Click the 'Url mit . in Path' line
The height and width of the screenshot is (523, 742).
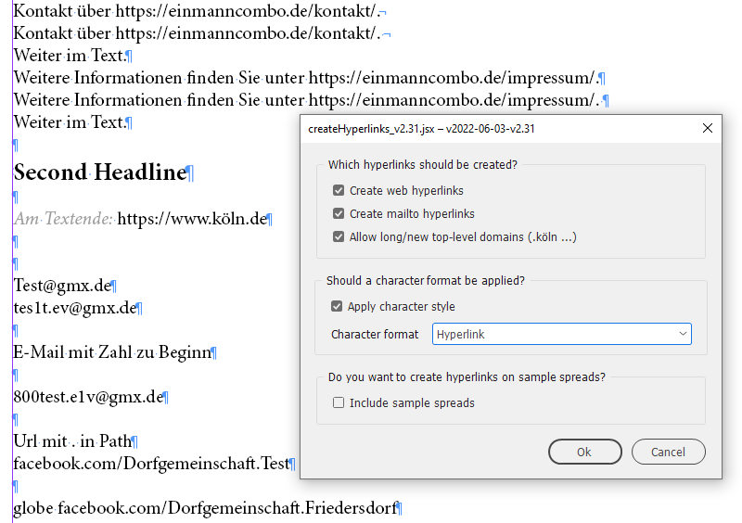click(x=72, y=441)
